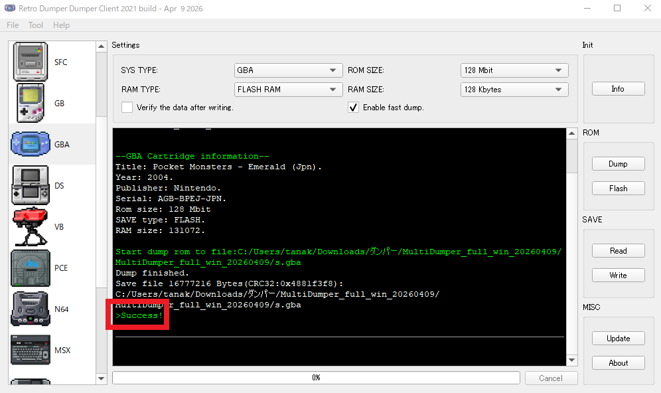Open the RAM SIZE dropdown showing 128 Kbytes
Viewport: 661px width, 393px height.
(x=514, y=90)
